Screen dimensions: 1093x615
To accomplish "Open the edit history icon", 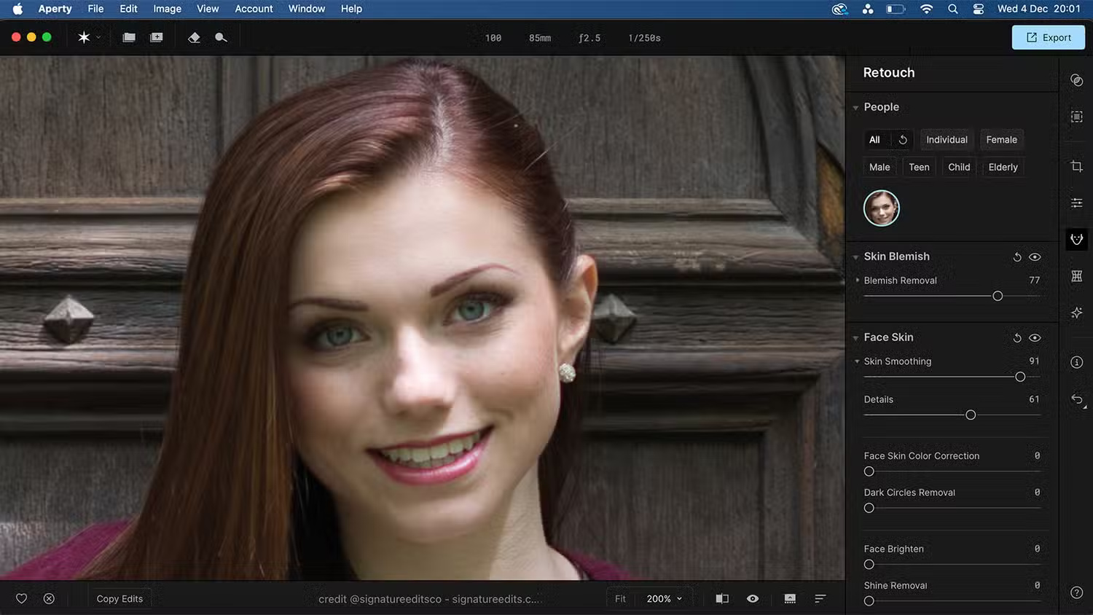I will [1076, 399].
